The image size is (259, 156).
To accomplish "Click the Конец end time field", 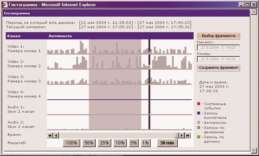I will click(x=219, y=59).
